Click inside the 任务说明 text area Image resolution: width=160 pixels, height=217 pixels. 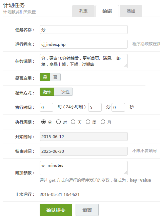pos(84,61)
